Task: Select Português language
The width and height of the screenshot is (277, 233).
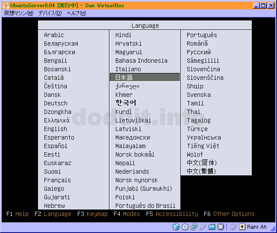Action: 202,35
